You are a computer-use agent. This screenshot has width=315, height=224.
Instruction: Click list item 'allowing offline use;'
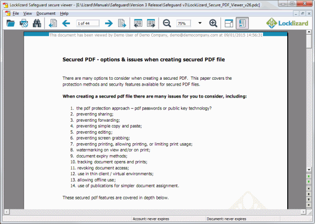[97, 180]
